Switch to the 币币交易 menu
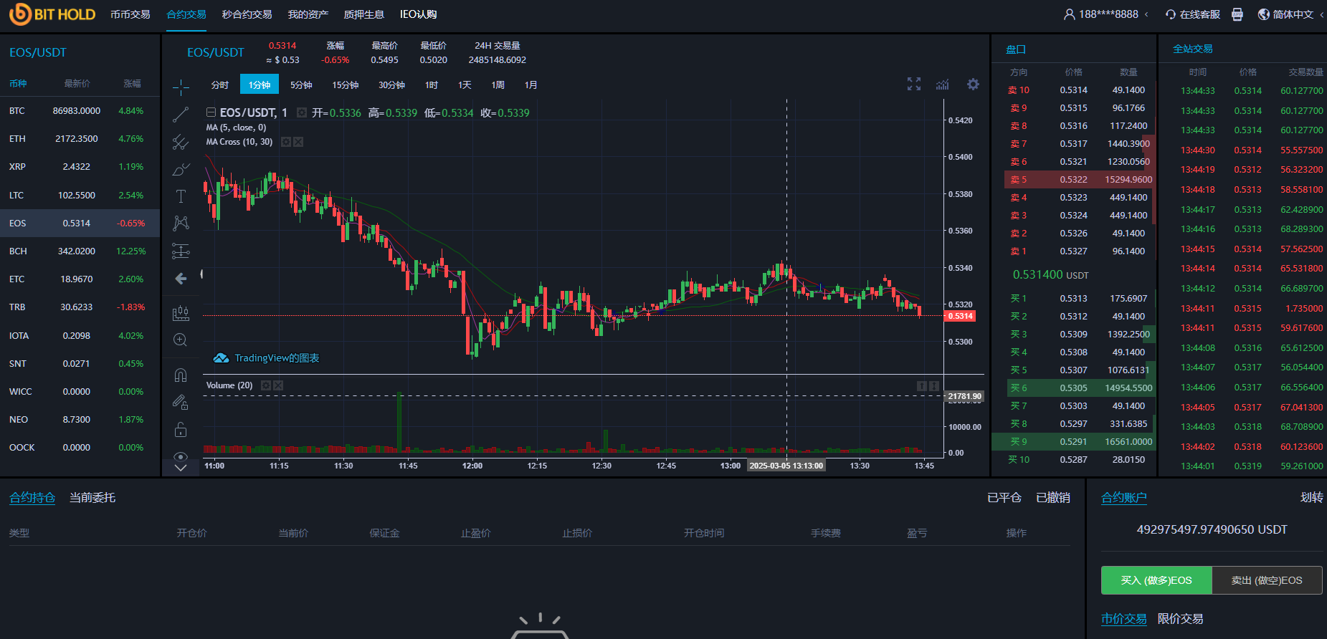The width and height of the screenshot is (1327, 639). [130, 14]
